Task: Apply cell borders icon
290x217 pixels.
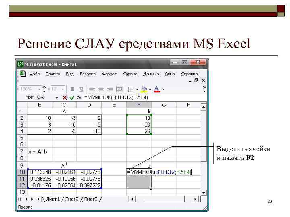Action: (131, 89)
